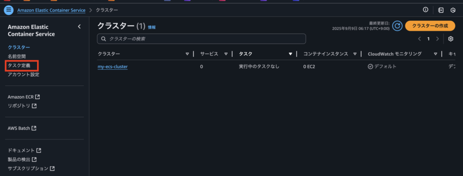Open アカウント設定 in the sidebar
The width and height of the screenshot is (463, 176).
pyautogui.click(x=24, y=74)
